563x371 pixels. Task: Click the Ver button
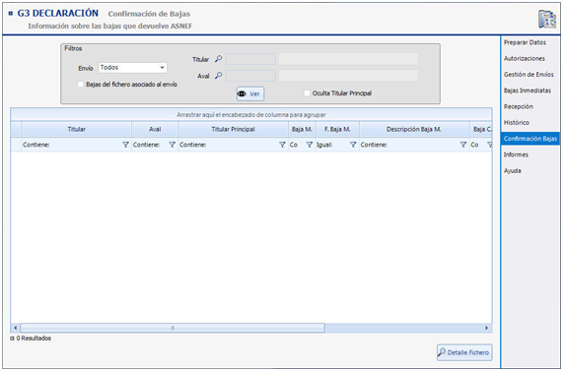[250, 93]
